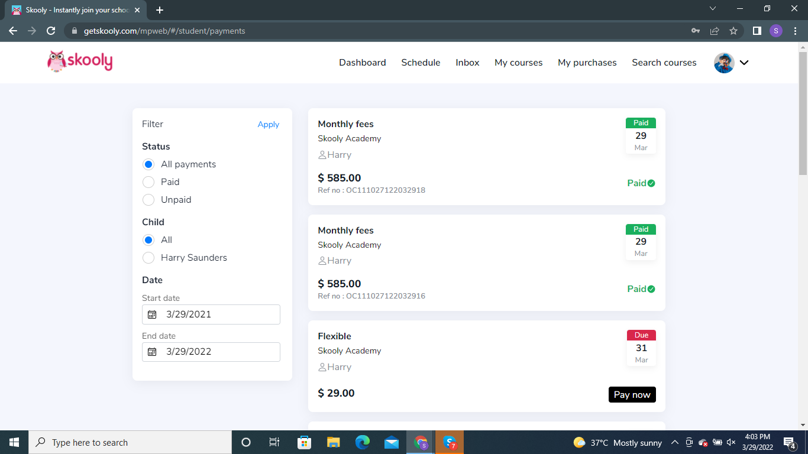Open the Inbox
The width and height of the screenshot is (808, 454).
[x=467, y=63]
